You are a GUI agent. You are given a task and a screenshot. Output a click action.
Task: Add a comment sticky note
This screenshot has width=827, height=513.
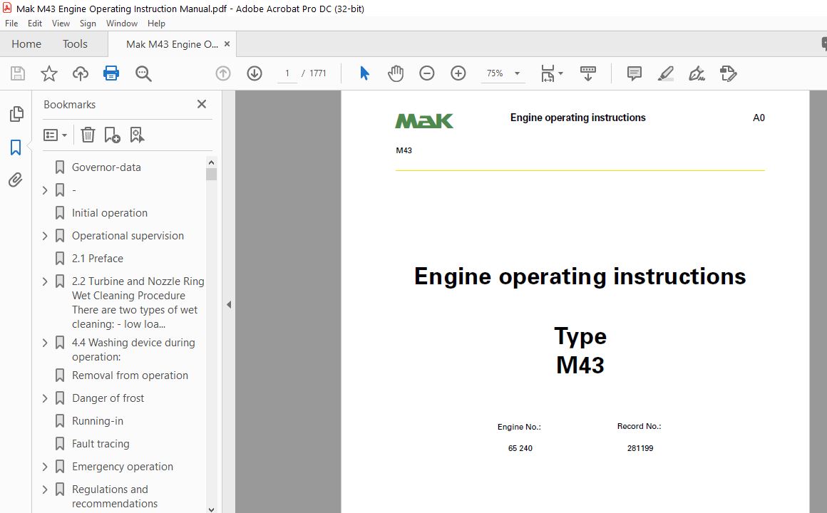[634, 73]
